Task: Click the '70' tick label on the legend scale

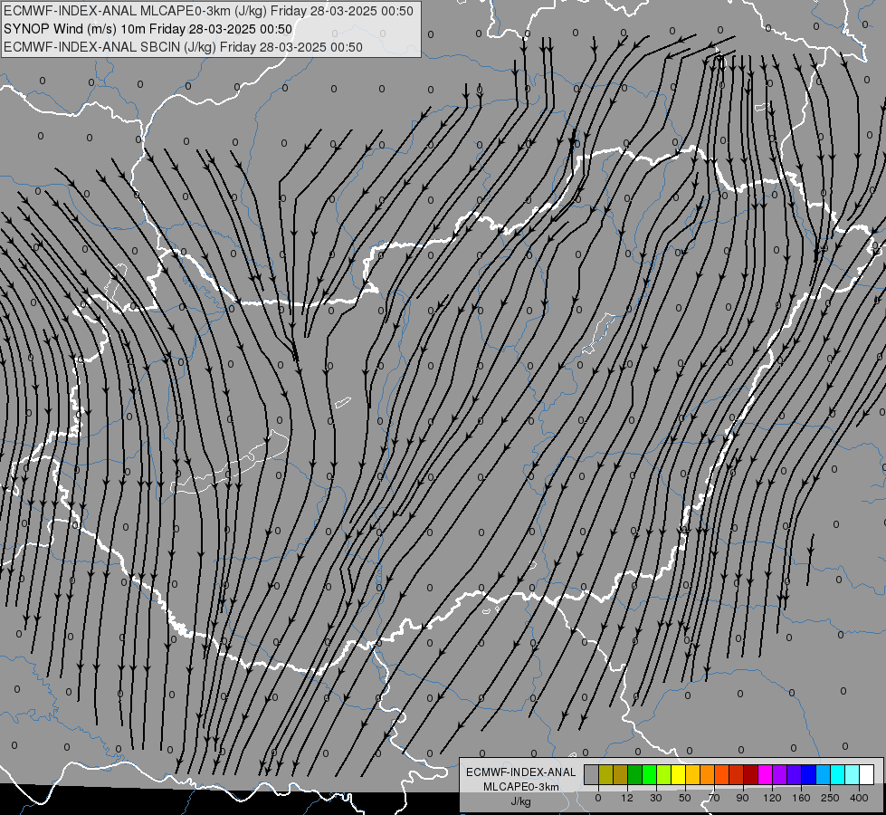Action: click(x=714, y=798)
